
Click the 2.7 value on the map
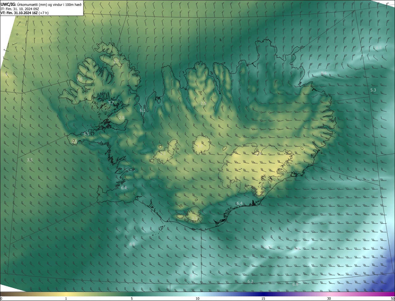pyautogui.click(x=116, y=62)
